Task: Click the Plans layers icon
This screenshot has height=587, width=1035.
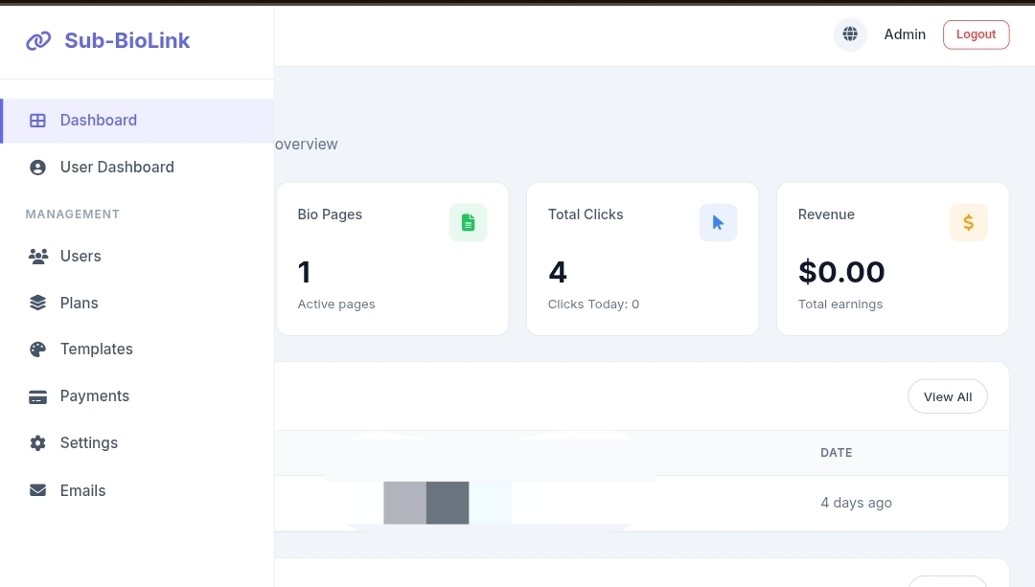Action: 37,303
